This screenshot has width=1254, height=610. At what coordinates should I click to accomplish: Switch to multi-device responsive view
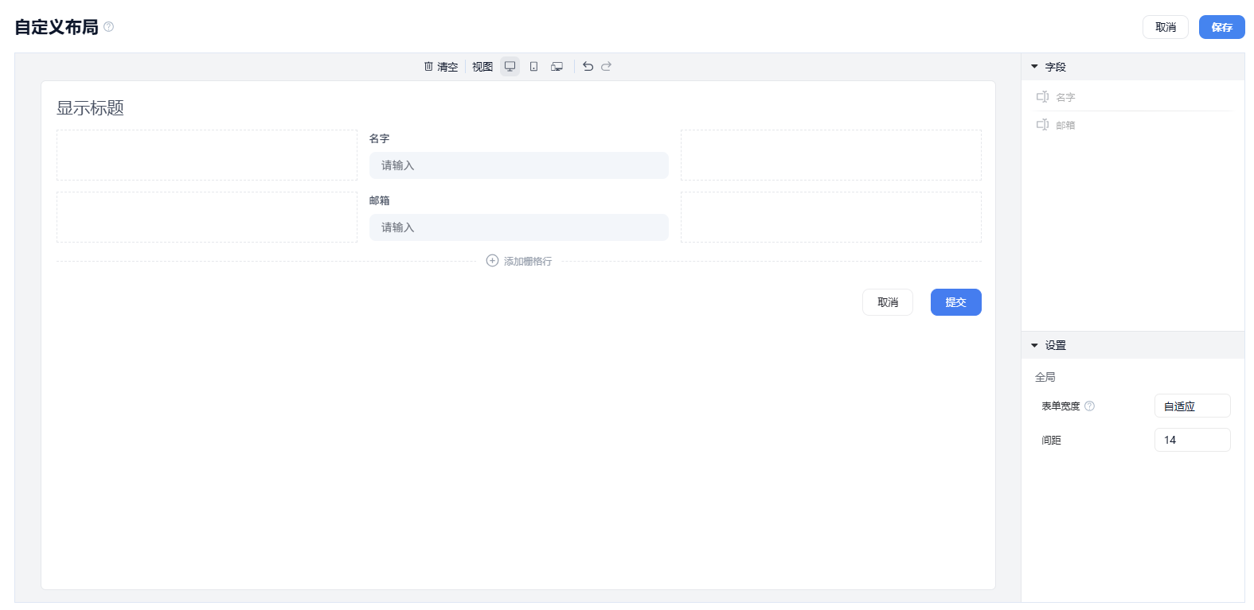point(557,67)
